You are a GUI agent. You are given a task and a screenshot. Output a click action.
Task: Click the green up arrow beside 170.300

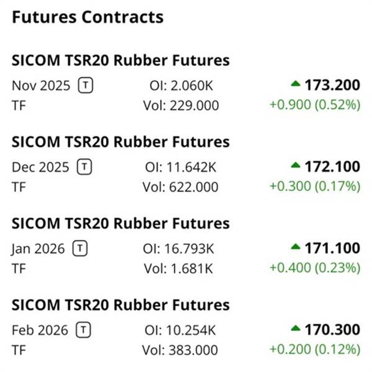295,329
